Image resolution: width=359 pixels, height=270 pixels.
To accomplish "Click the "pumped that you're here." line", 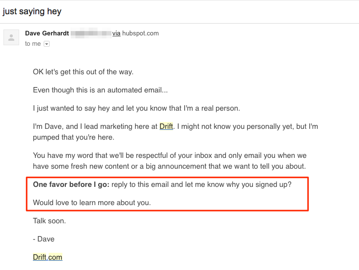I will click(74, 137).
